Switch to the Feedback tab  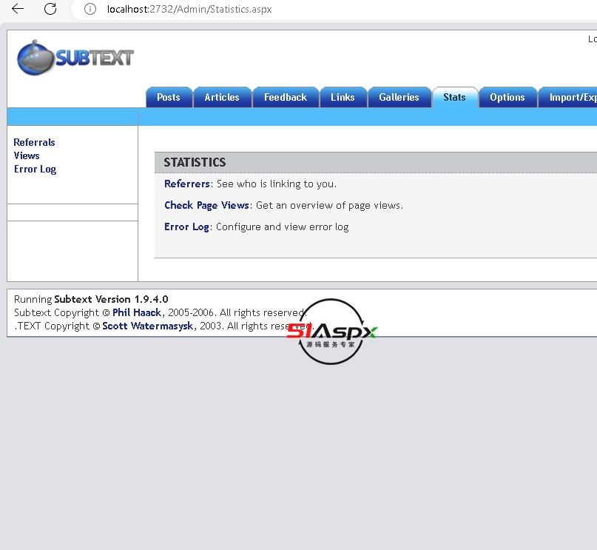tap(286, 97)
